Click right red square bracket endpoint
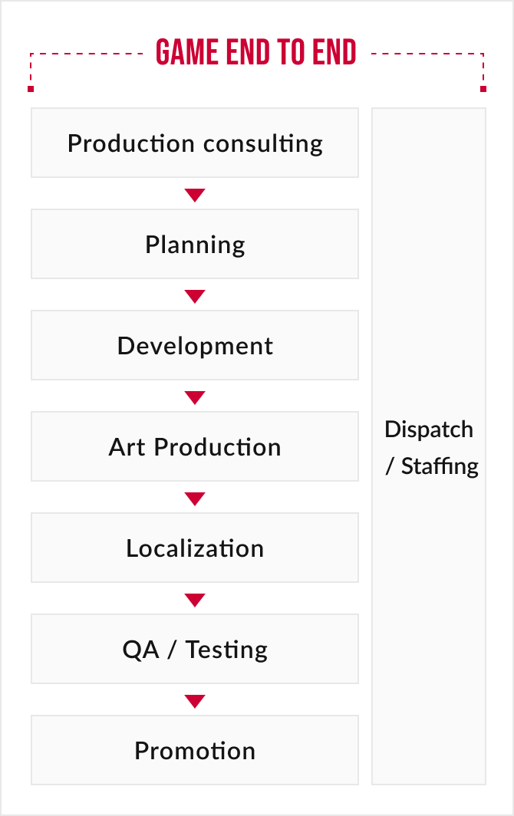This screenshot has width=514, height=816. pos(483,89)
